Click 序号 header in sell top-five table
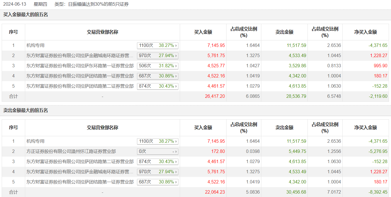391x197 pixels. pos(13,128)
